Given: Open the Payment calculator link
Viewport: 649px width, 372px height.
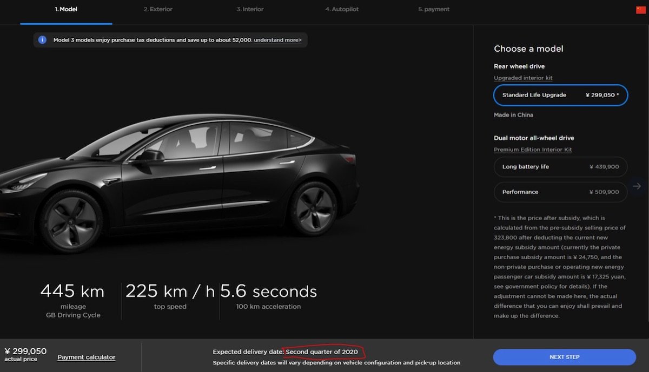Looking at the screenshot, I should click(87, 357).
